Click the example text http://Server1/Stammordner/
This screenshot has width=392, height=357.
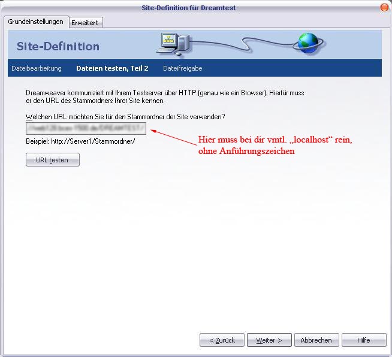tap(93, 141)
